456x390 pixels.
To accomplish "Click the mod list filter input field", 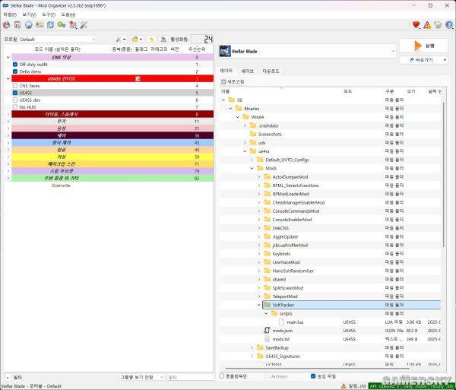I will 190,377.
